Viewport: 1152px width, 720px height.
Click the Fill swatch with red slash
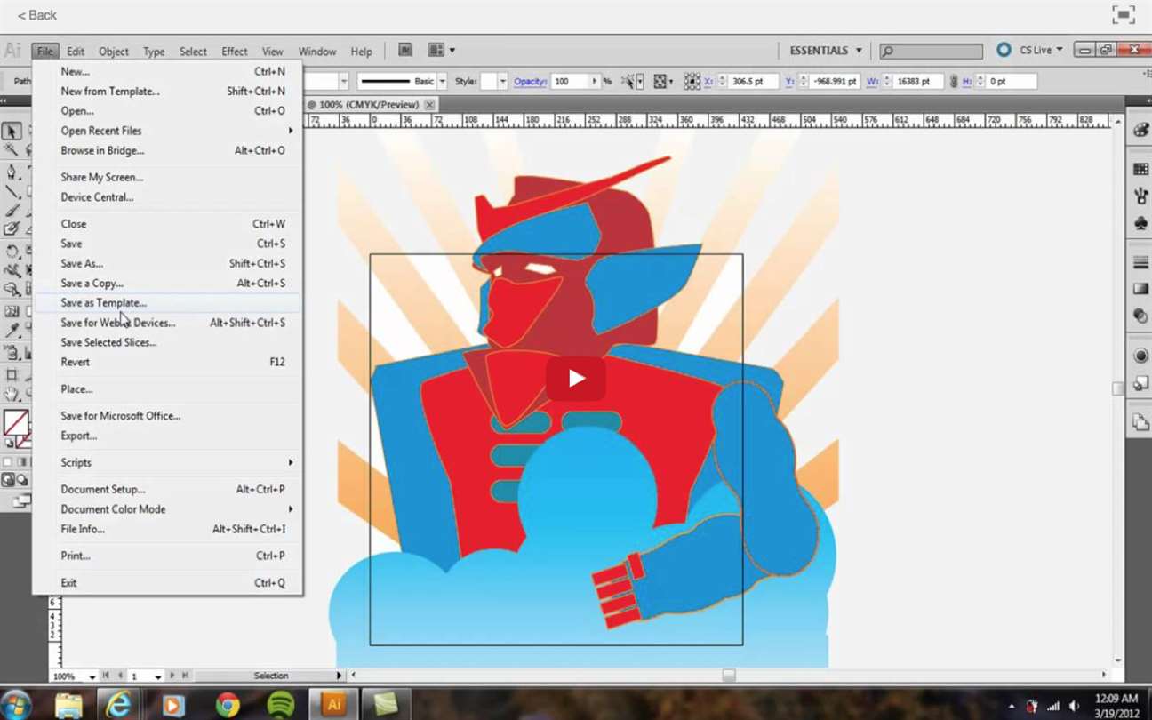click(15, 422)
